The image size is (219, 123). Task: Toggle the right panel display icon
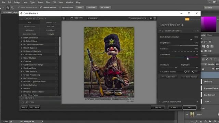coord(155,18)
